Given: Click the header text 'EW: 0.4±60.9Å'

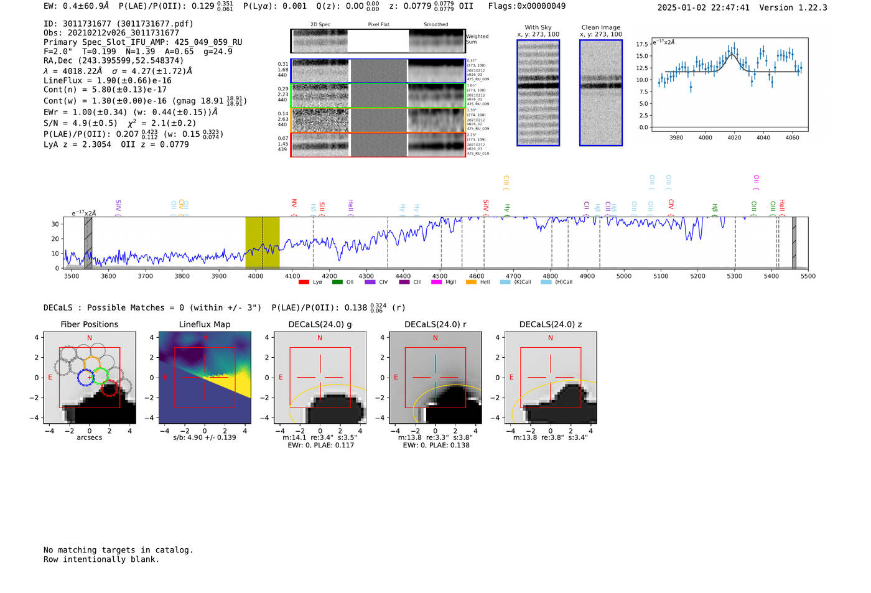Looking at the screenshot, I should 76,6.
